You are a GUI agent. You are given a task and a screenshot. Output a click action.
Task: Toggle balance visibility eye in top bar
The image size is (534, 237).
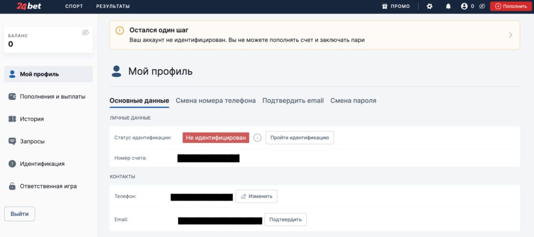[482, 6]
